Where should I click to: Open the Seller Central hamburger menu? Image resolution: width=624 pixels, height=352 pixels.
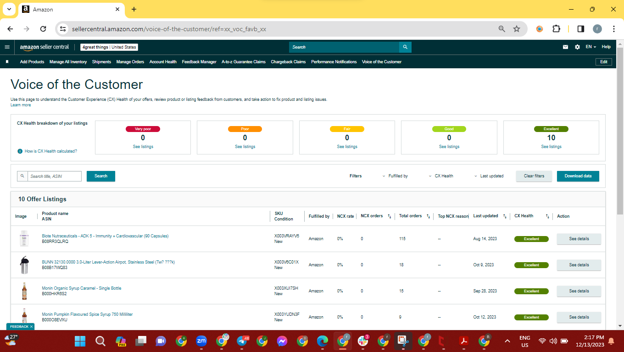tap(7, 47)
